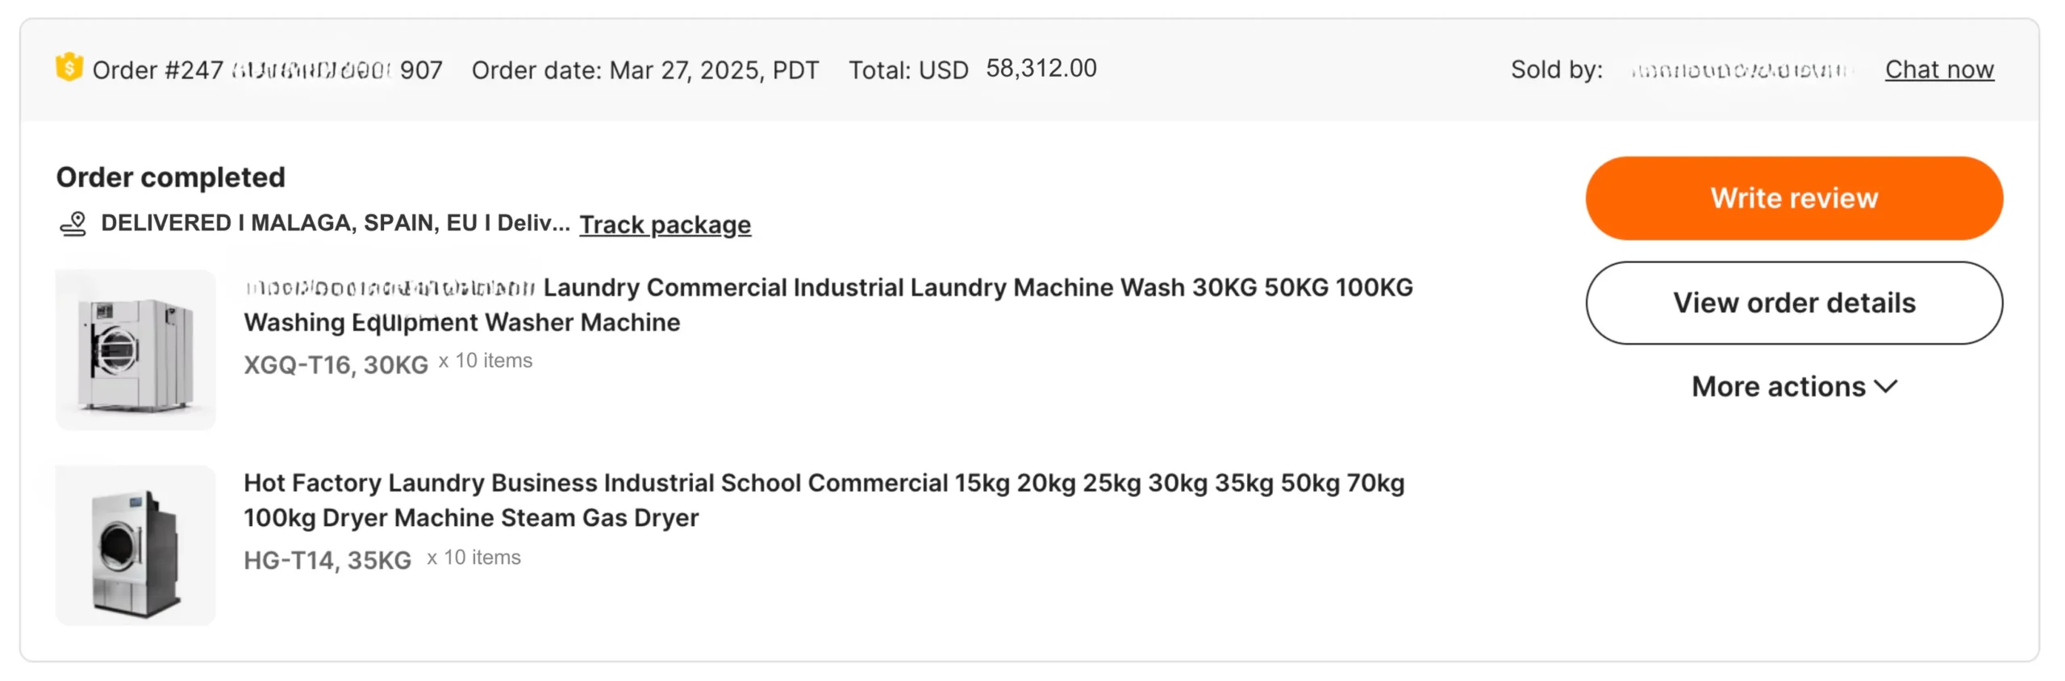
Task: Click the Order completed heading
Action: click(171, 177)
